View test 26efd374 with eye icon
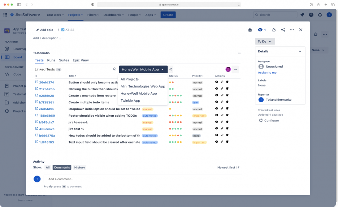The height and width of the screenshot is (207, 338). tap(217, 82)
